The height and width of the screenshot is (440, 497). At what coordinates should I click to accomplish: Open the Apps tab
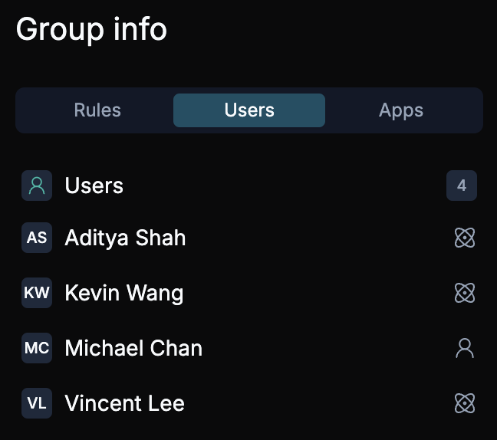click(x=401, y=110)
